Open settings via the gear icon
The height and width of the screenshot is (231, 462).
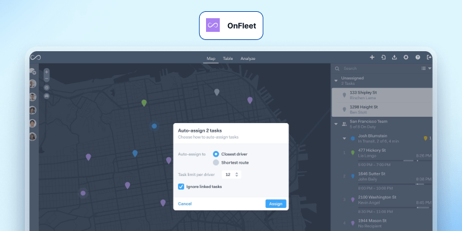[406, 57]
